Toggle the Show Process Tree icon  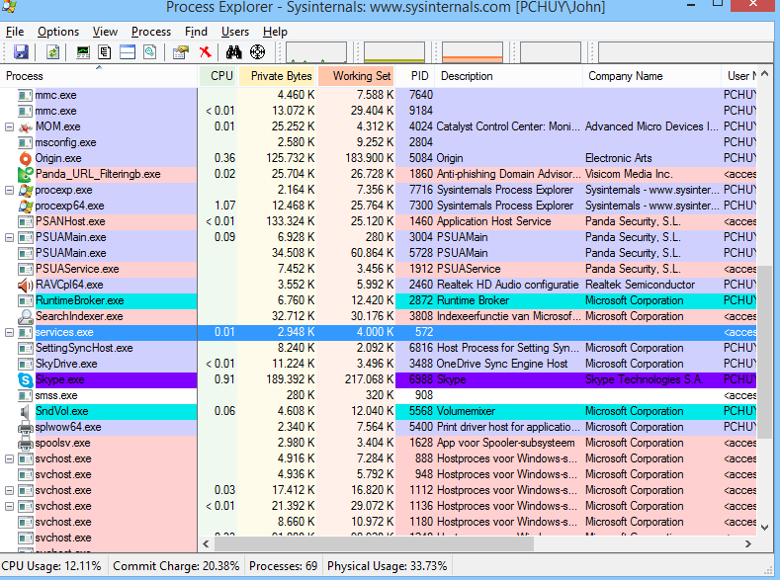105,51
